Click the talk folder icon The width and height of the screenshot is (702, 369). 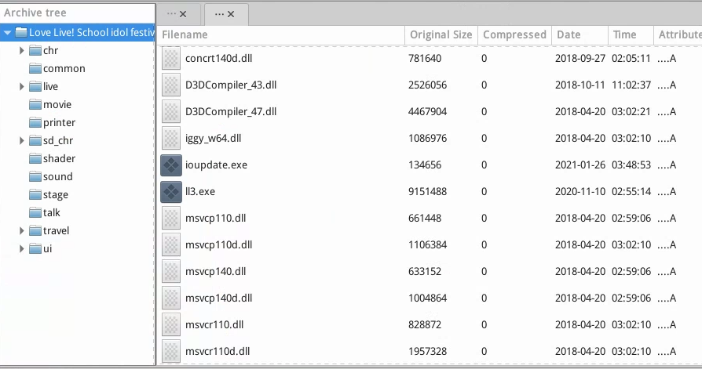[x=35, y=212]
